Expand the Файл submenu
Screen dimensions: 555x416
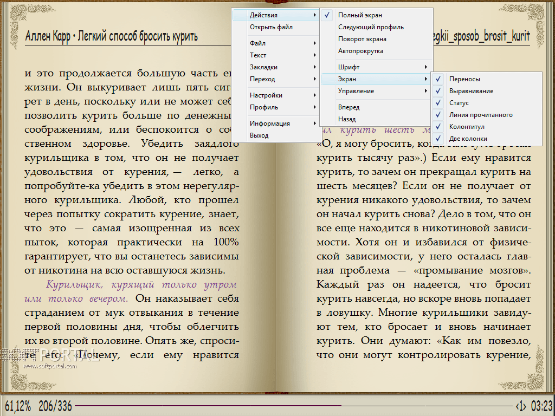pos(276,43)
